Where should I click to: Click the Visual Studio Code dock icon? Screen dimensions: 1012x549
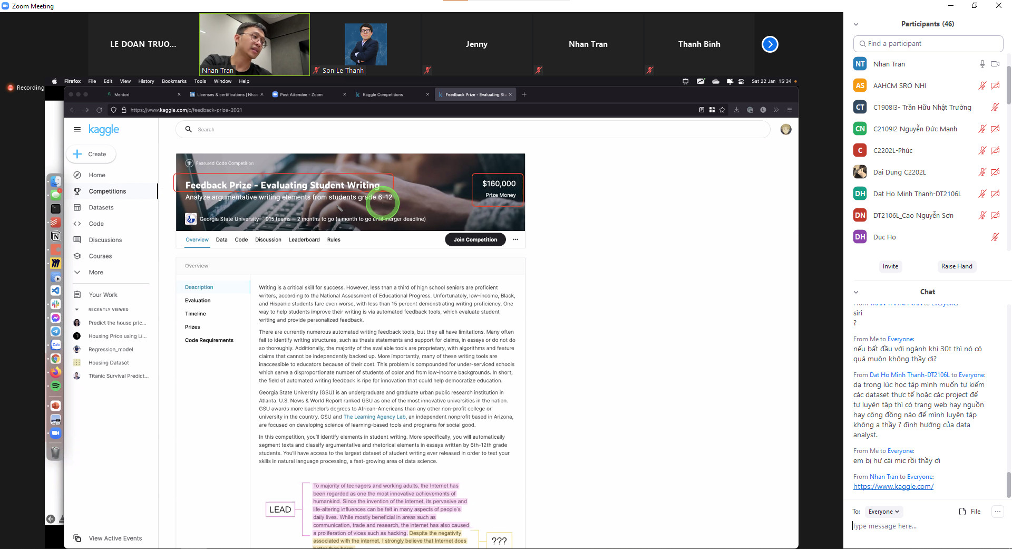pyautogui.click(x=55, y=291)
